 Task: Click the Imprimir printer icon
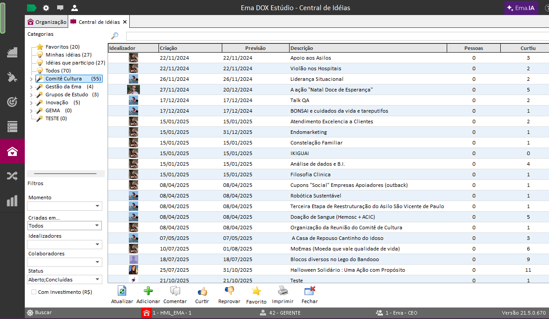point(282,291)
